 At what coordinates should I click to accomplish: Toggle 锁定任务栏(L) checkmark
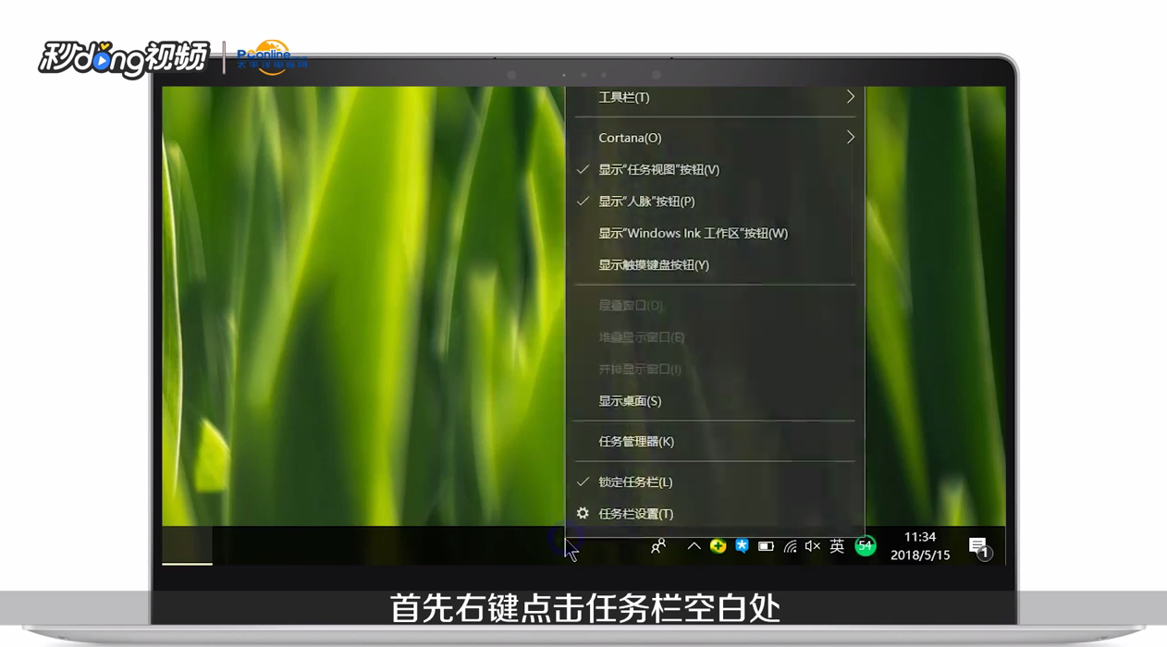[715, 482]
